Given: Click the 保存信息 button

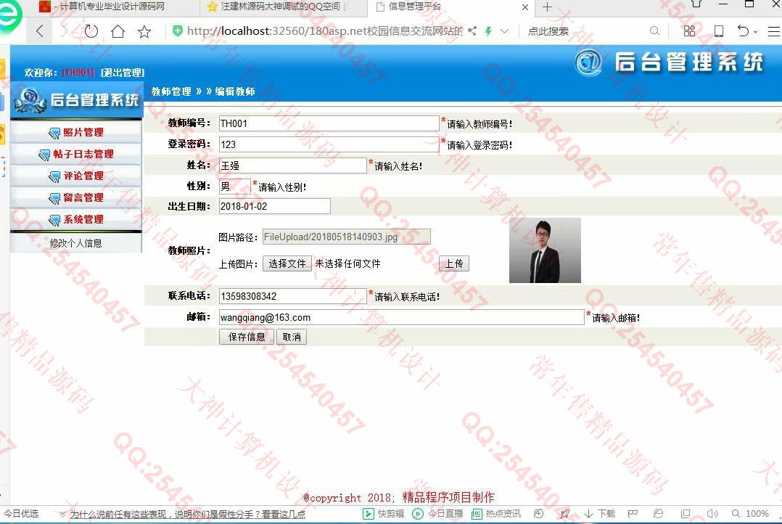Looking at the screenshot, I should 247,337.
